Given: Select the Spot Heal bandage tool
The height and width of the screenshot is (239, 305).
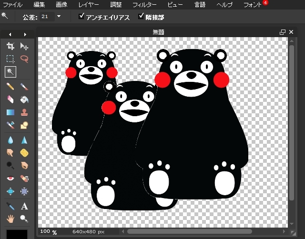Looking at the screenshot, I should tap(24, 178).
